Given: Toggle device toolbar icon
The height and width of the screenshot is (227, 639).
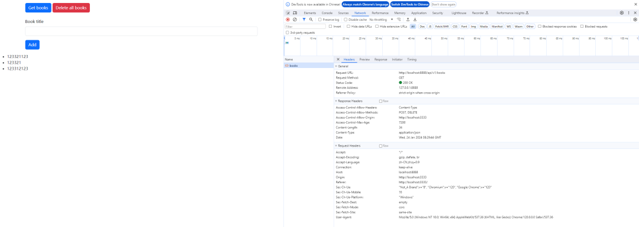Looking at the screenshot, I should tap(295, 13).
